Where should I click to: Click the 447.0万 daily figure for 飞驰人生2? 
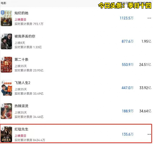[127, 88]
